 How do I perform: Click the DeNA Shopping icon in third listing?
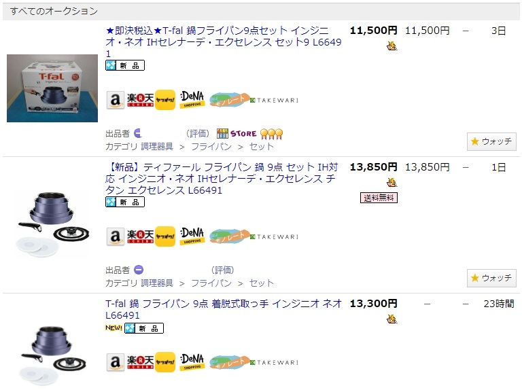point(192,361)
